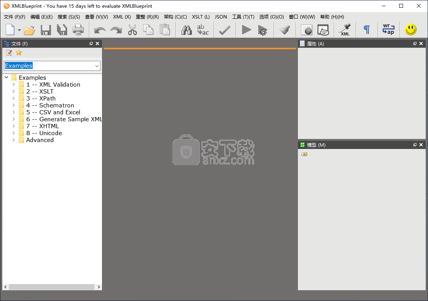The height and width of the screenshot is (301, 428).
Task: Click the Cut scissors icon
Action: pos(132,30)
